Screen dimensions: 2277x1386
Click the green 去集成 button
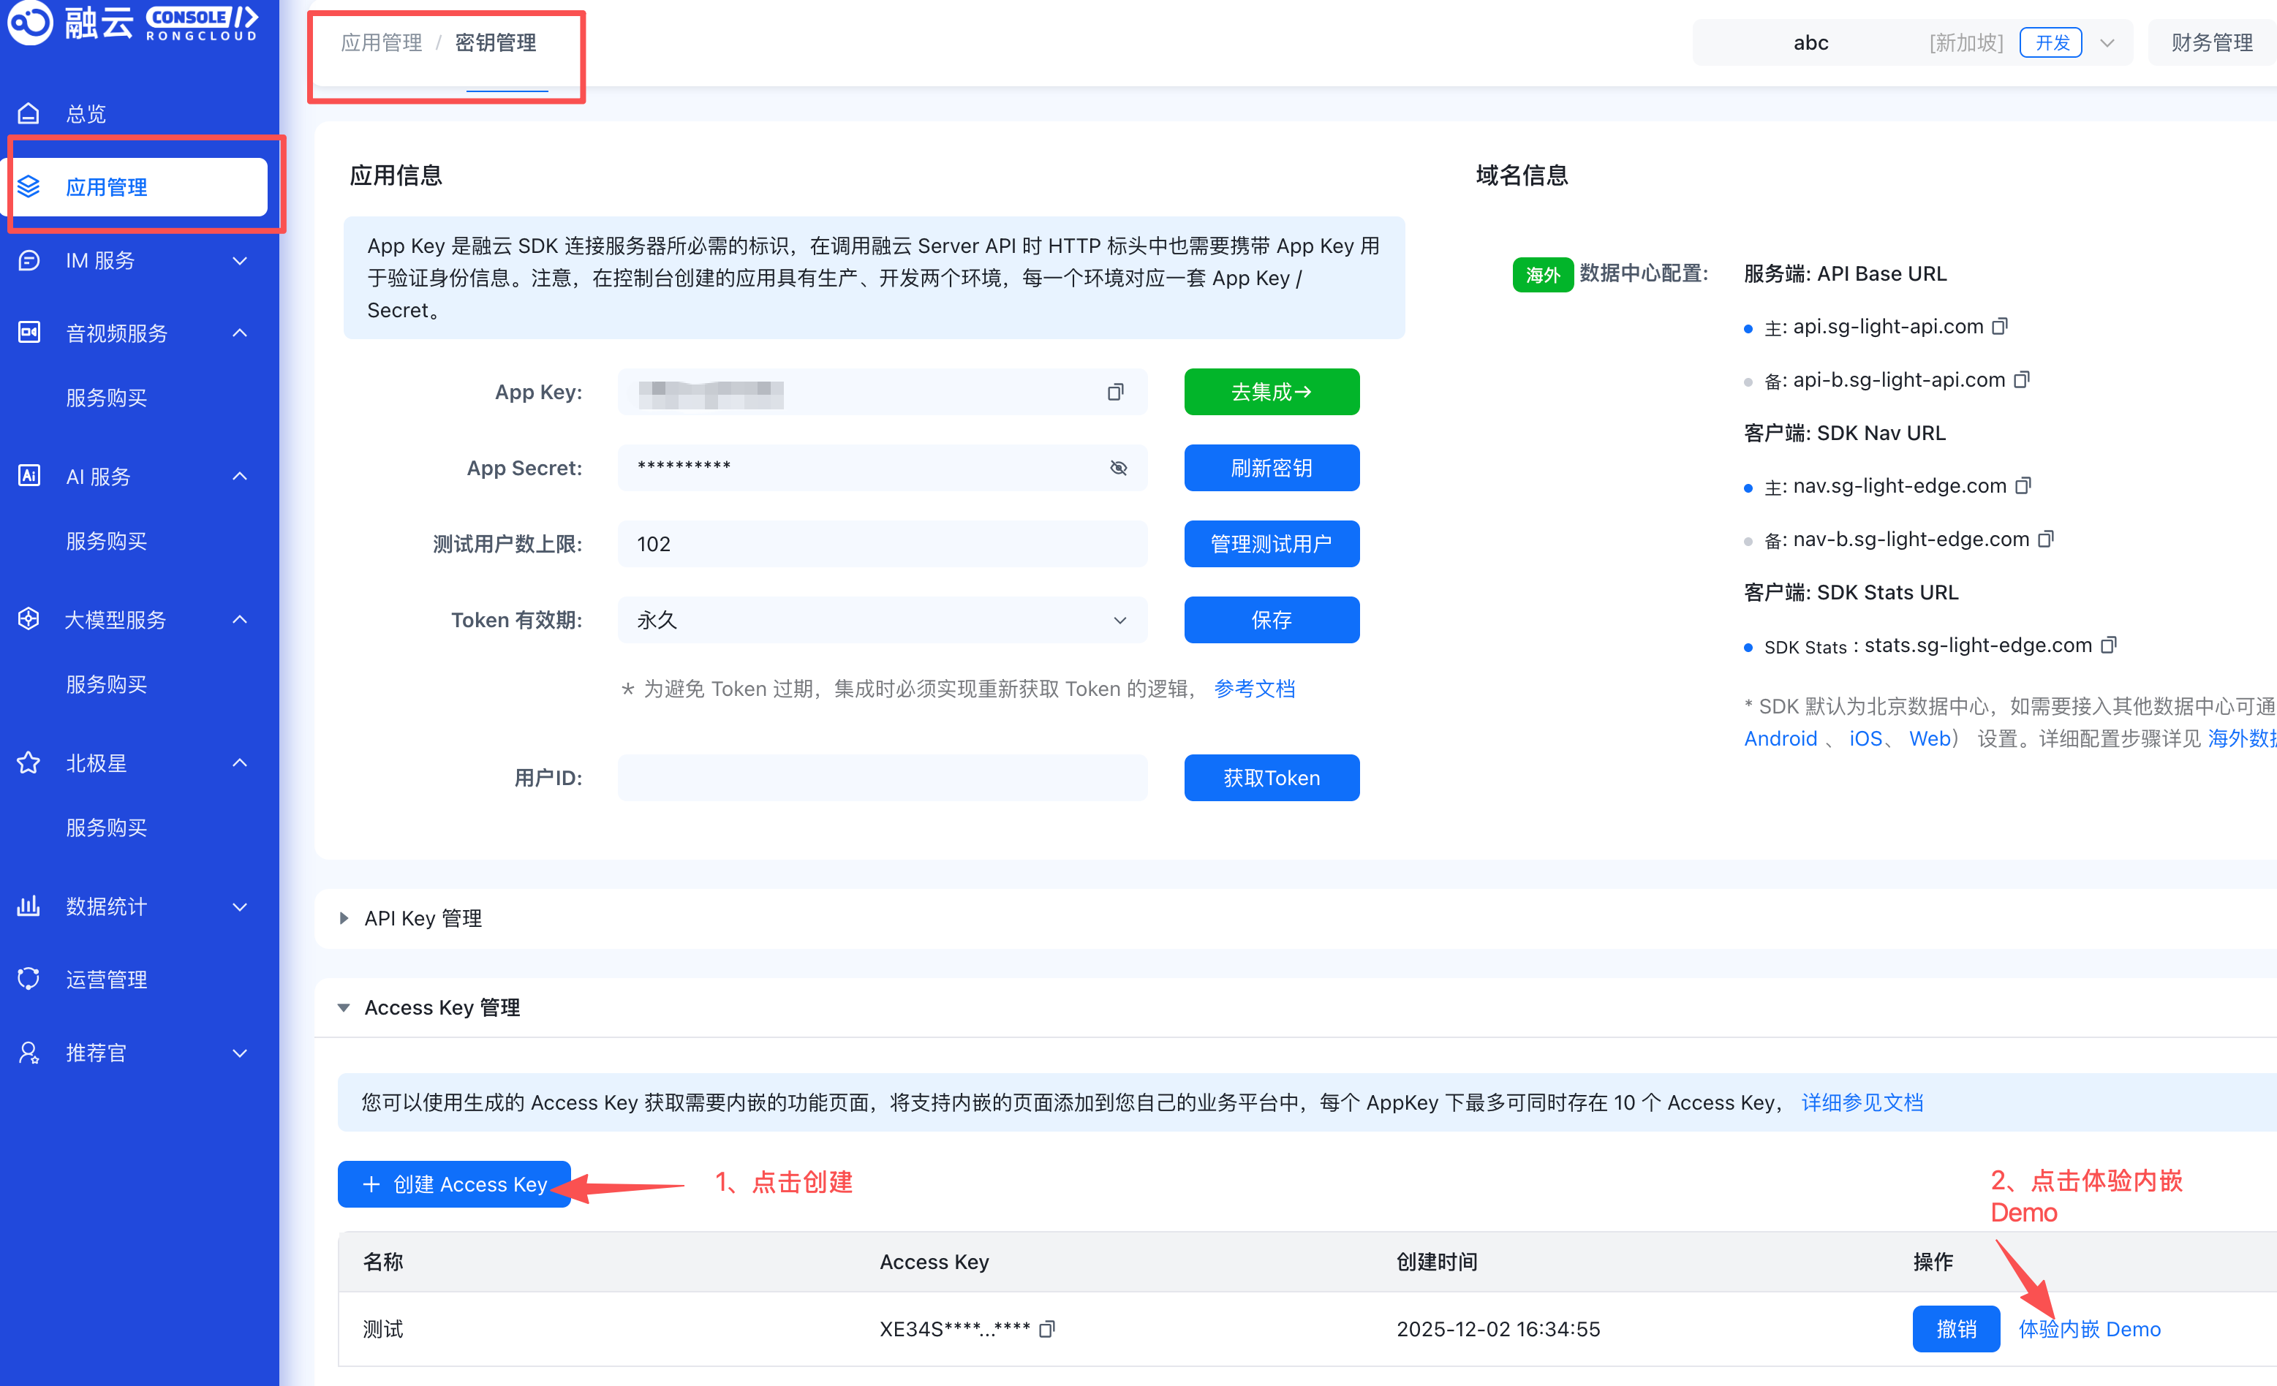(1272, 392)
